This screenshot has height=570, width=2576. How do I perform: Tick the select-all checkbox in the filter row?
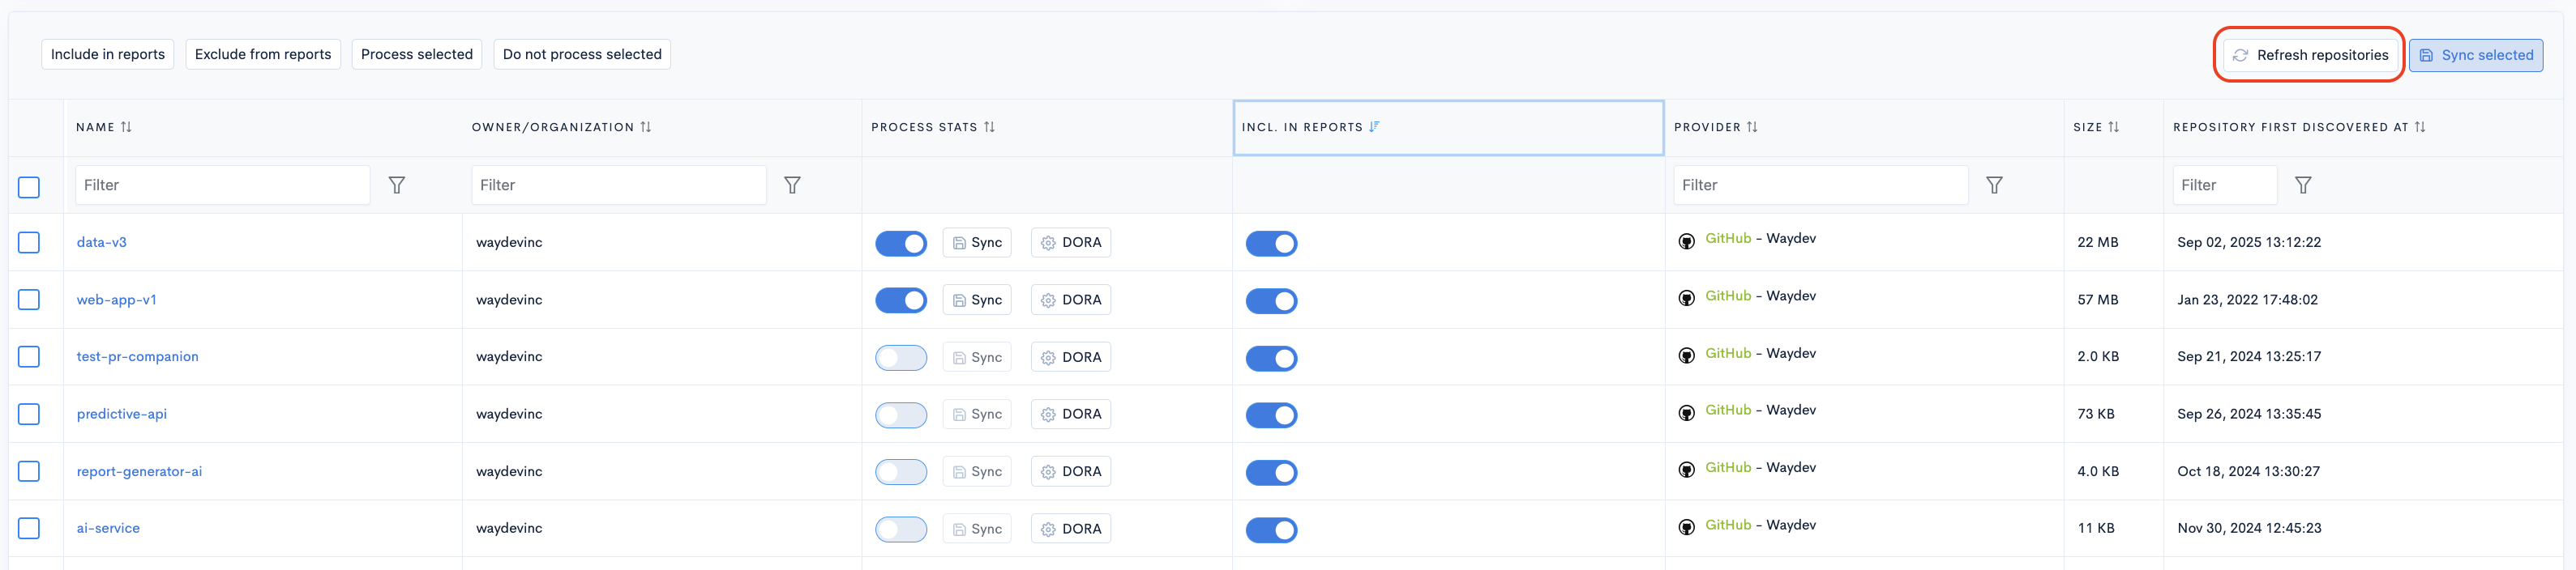(x=29, y=187)
